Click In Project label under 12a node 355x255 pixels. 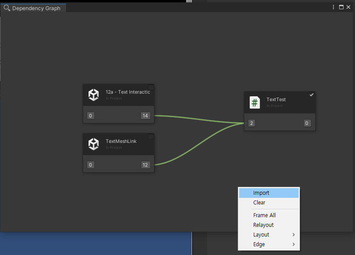pyautogui.click(x=114, y=98)
